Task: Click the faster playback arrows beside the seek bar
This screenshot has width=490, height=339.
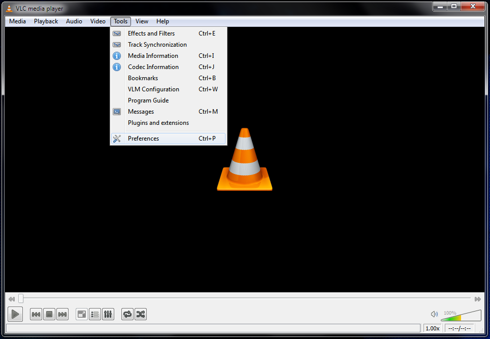Action: [477, 299]
